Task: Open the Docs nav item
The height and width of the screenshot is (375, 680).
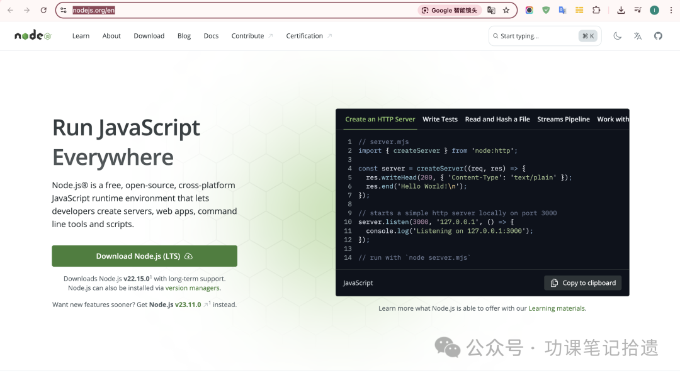Action: click(211, 36)
